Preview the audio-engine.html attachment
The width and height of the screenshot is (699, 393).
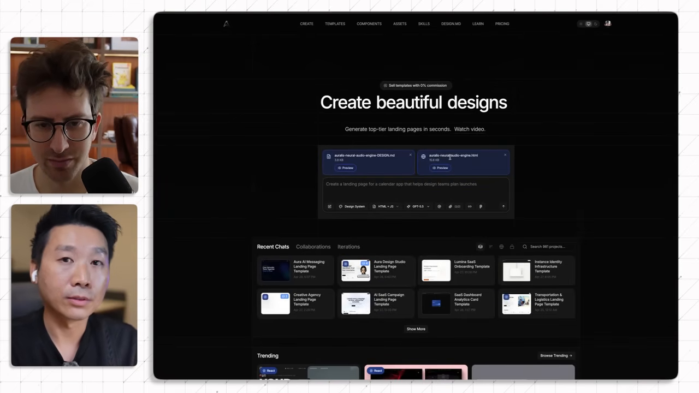pos(440,168)
